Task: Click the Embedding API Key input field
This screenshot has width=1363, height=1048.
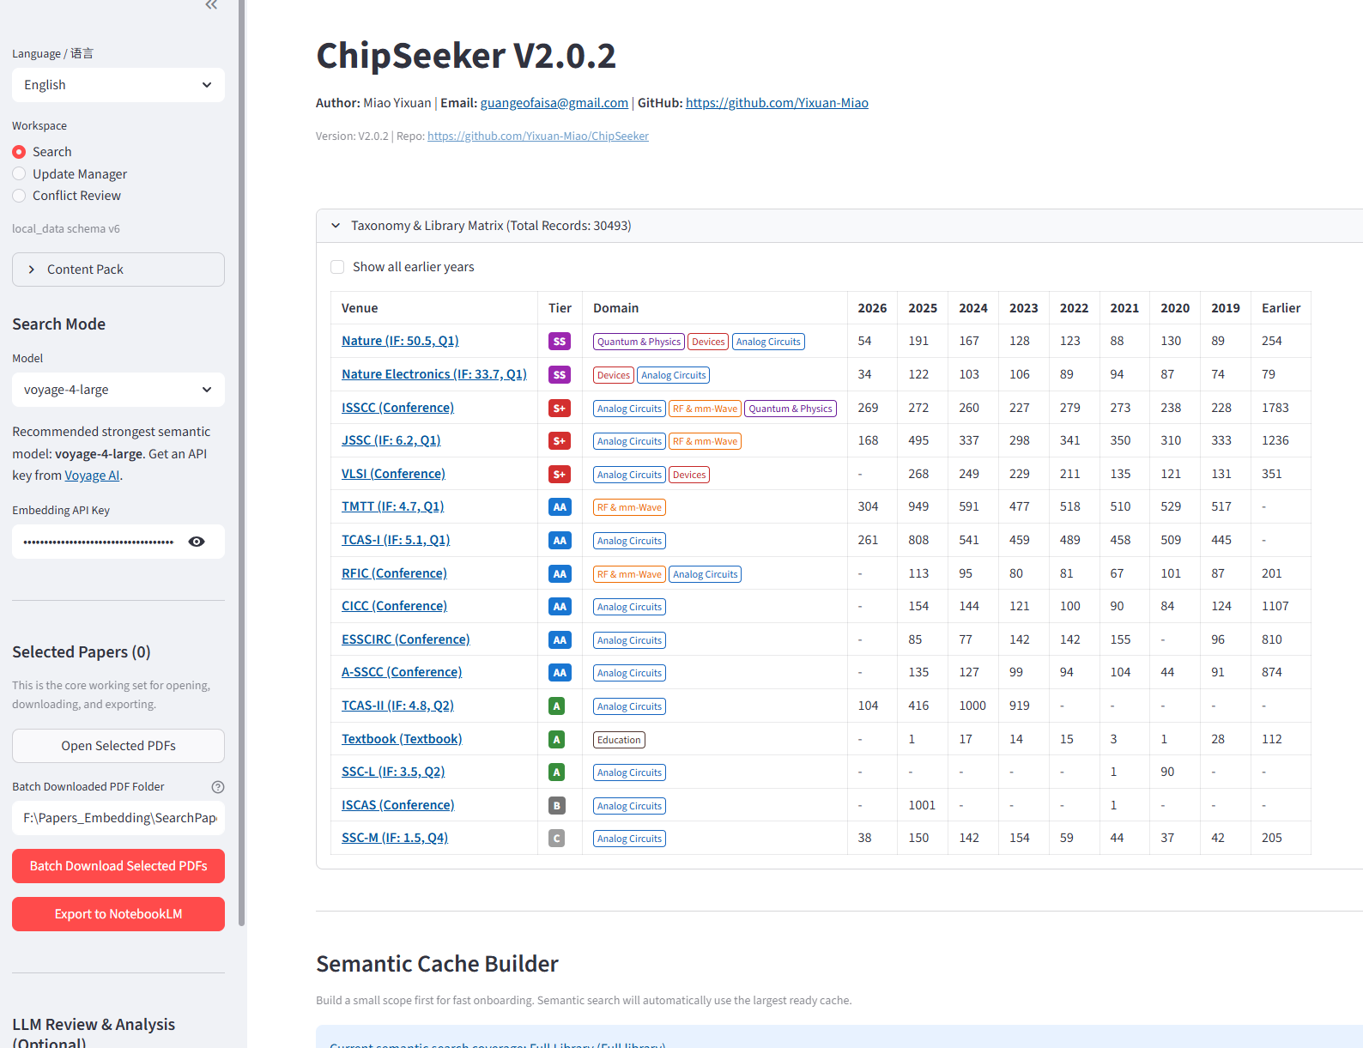Action: pyautogui.click(x=99, y=542)
